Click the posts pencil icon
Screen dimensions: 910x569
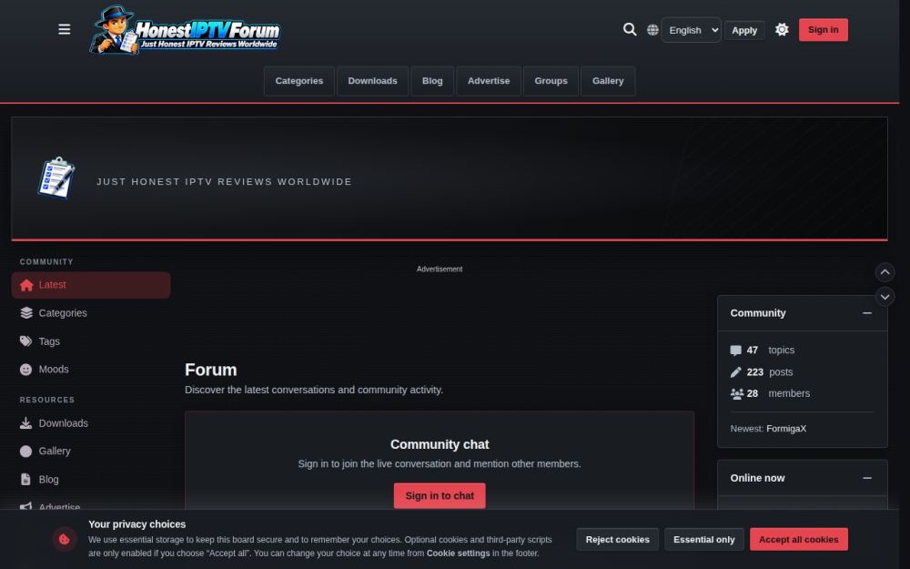click(736, 372)
